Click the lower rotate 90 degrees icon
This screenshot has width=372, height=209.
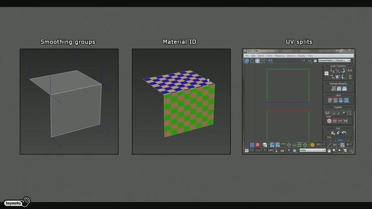pyautogui.click(x=343, y=77)
